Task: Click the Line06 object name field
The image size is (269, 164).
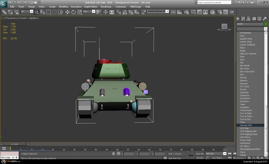Action: point(250,24)
